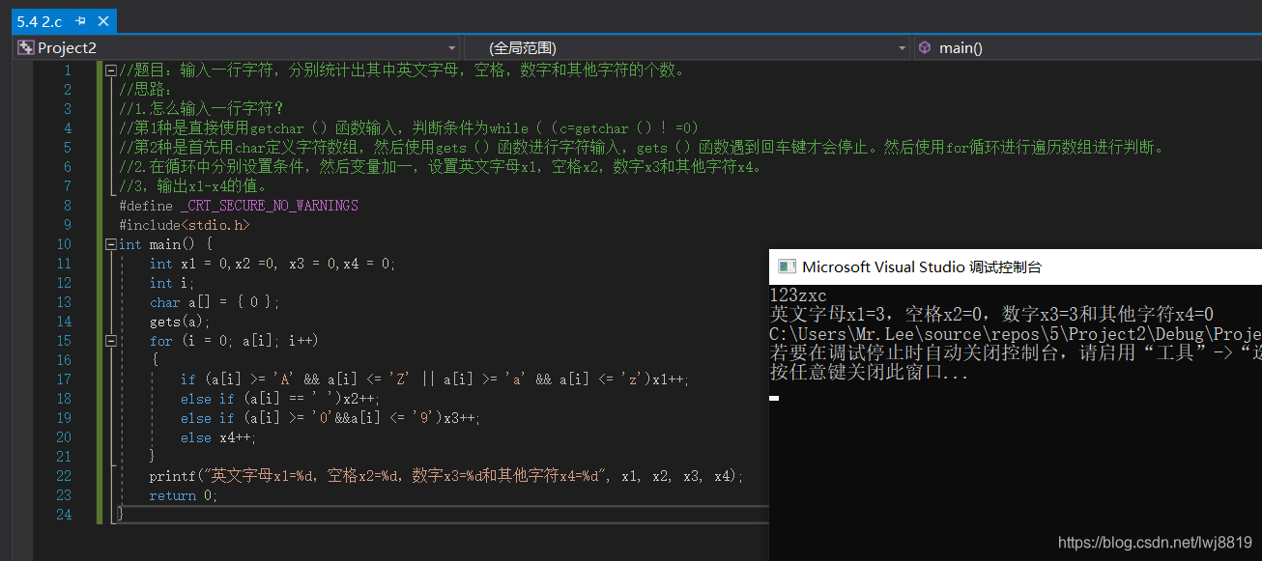Click line number 16 in the gutter
The width and height of the screenshot is (1262, 561).
[x=64, y=360]
